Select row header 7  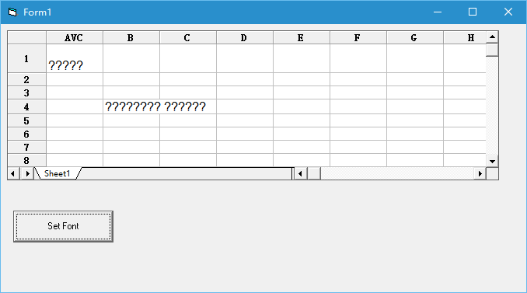point(26,147)
